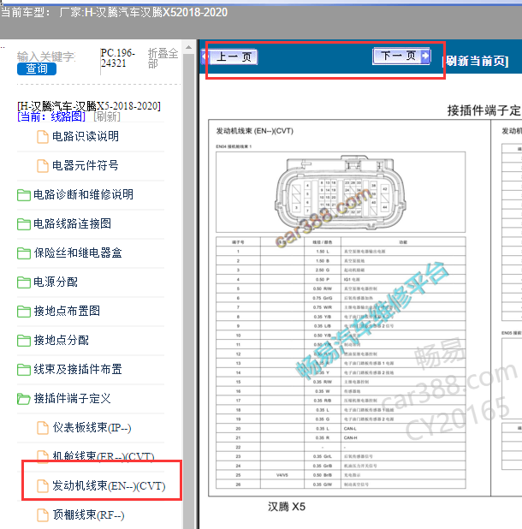Click folder icon beside 保险丝和继电器盒
This screenshot has width=522, height=529.
(x=24, y=253)
